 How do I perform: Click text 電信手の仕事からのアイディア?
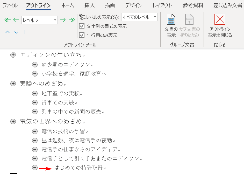coord(80,149)
